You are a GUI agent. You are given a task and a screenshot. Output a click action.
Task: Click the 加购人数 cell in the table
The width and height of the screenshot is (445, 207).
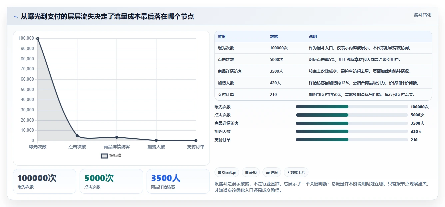(x=226, y=83)
